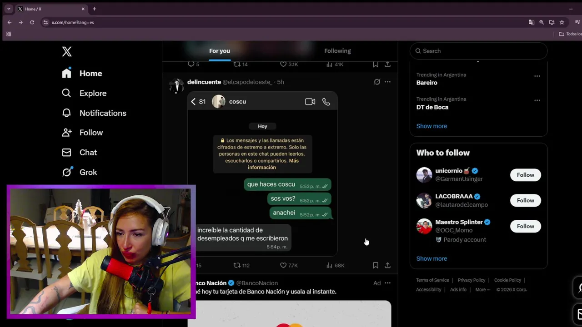Switch to the For you tab
The height and width of the screenshot is (327, 582).
pyautogui.click(x=220, y=51)
